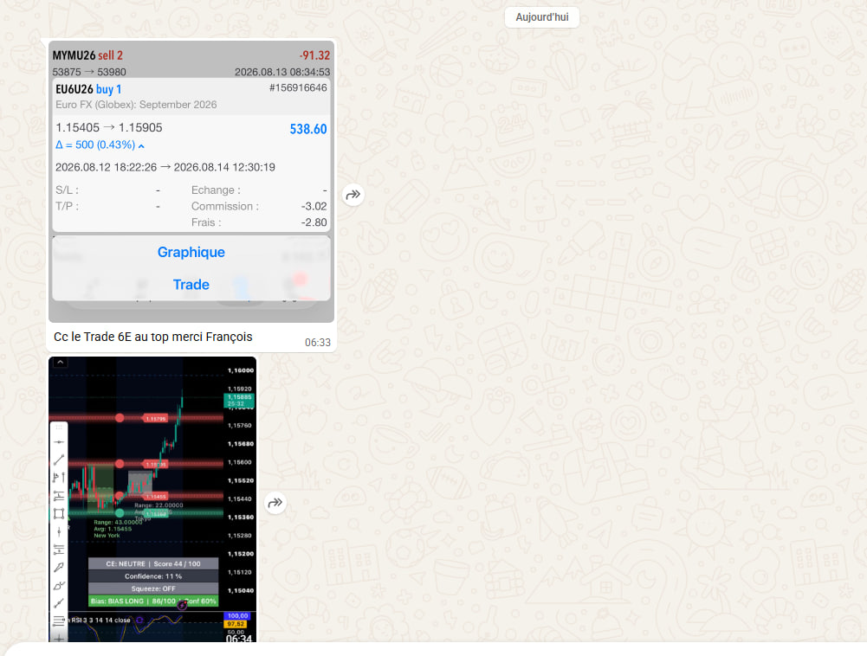Screen dimensions: 867x656
Task: Collapse chart panel with top-left chevron
Action: [x=61, y=363]
